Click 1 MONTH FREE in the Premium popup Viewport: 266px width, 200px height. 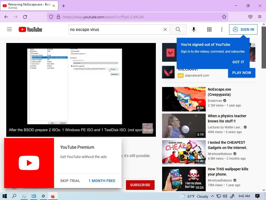tap(102, 181)
